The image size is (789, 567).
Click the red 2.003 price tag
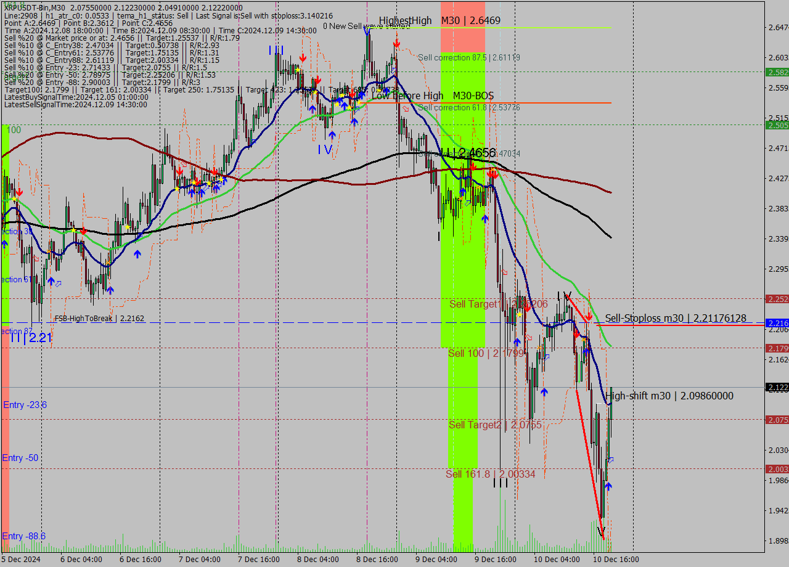coord(777,469)
